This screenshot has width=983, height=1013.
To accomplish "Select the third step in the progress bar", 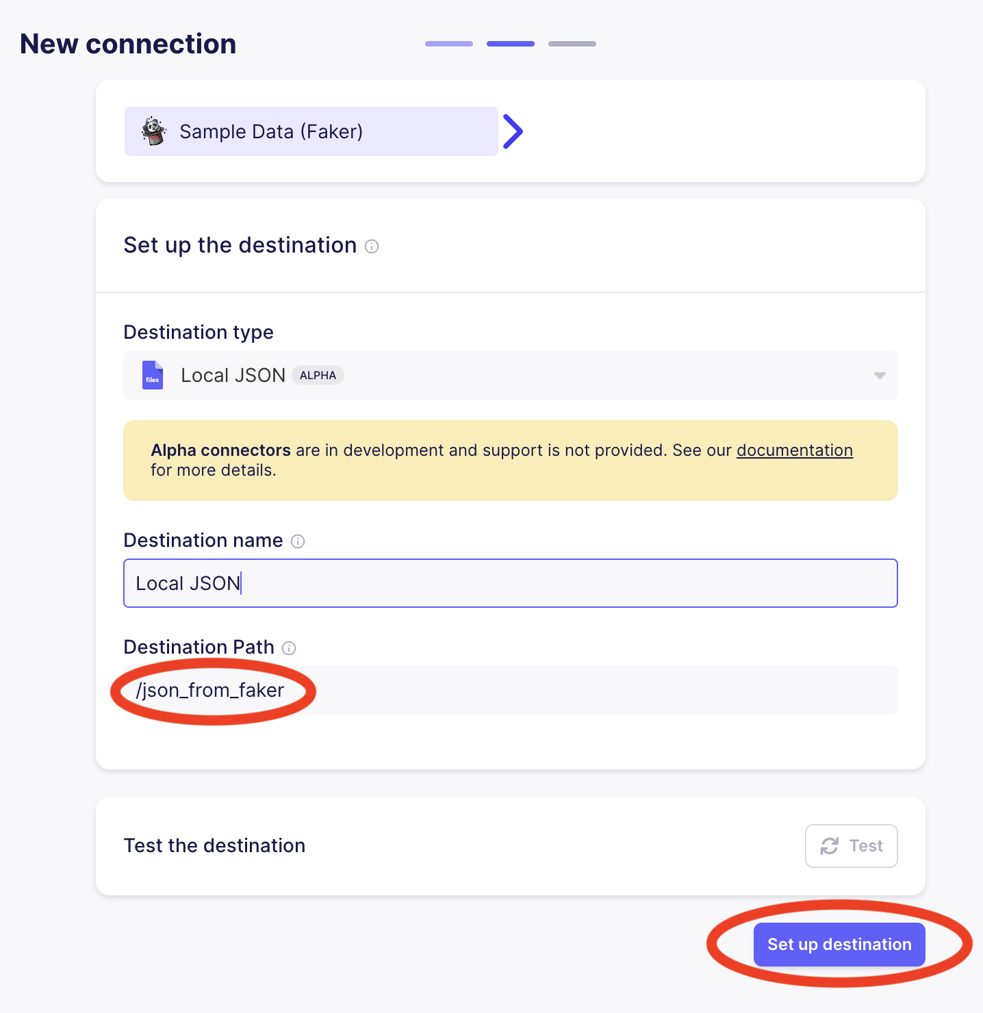I will 572,43.
